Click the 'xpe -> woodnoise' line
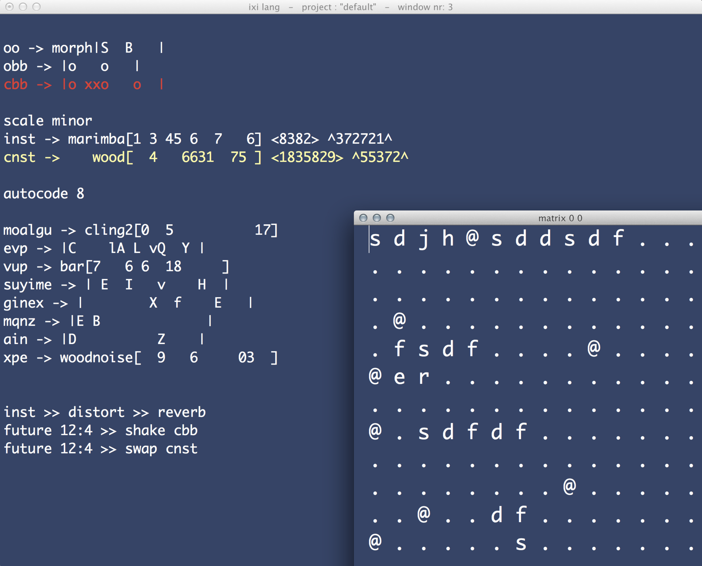The width and height of the screenshot is (702, 566). [x=141, y=357]
